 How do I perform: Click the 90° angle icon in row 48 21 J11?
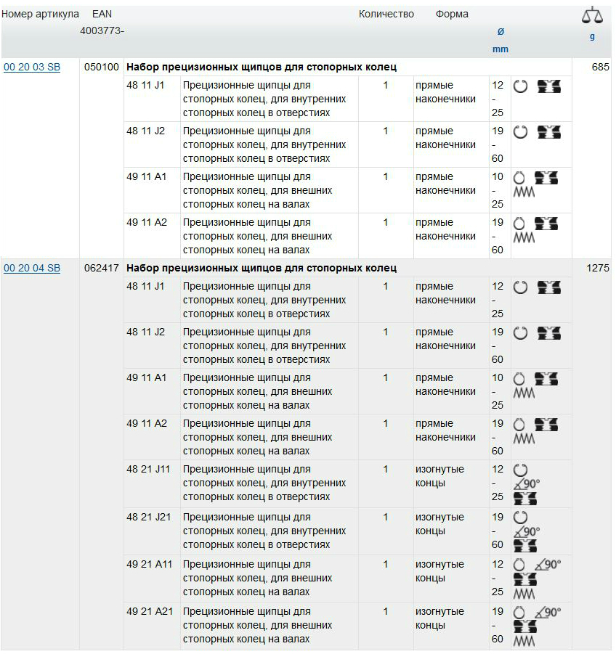click(527, 483)
